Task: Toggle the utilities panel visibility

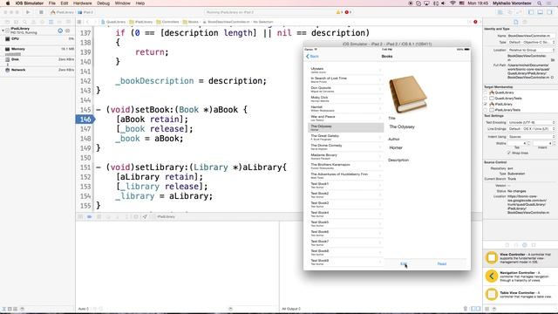Action: pyautogui.click(x=549, y=12)
